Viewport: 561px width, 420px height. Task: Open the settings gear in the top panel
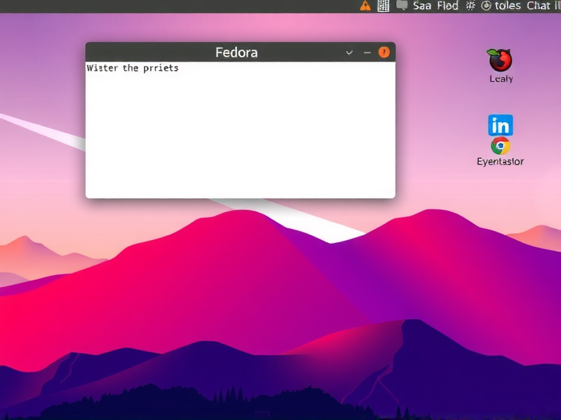471,5
